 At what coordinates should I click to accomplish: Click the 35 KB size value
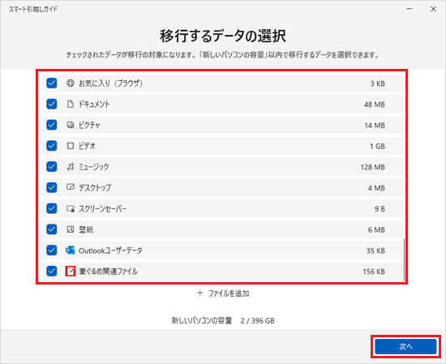click(x=375, y=251)
